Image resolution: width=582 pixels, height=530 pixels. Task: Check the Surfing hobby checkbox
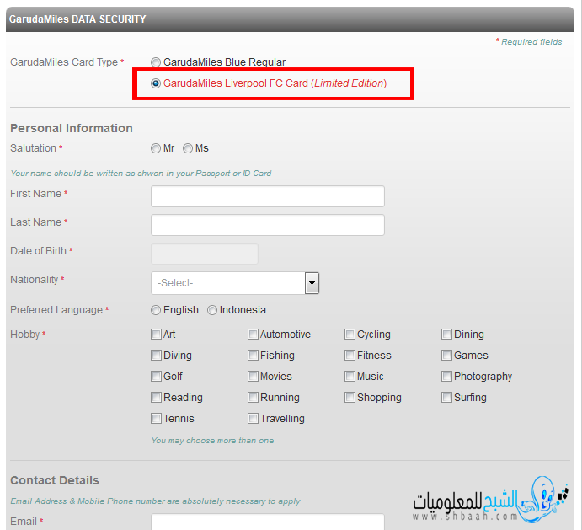[x=446, y=398]
